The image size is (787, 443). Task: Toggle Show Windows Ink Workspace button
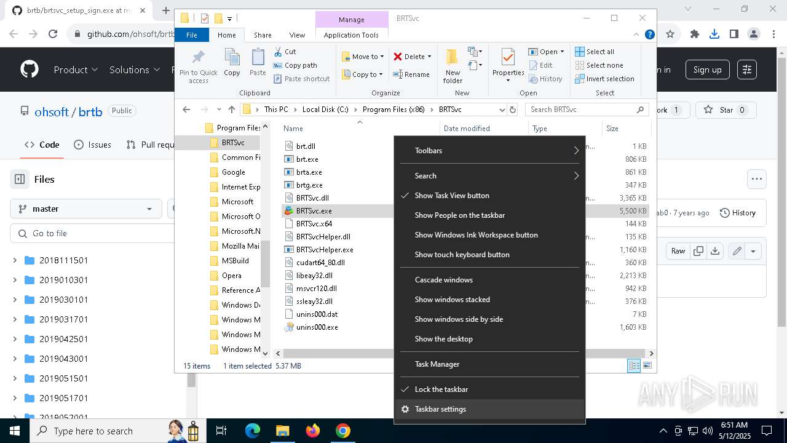pos(489,235)
